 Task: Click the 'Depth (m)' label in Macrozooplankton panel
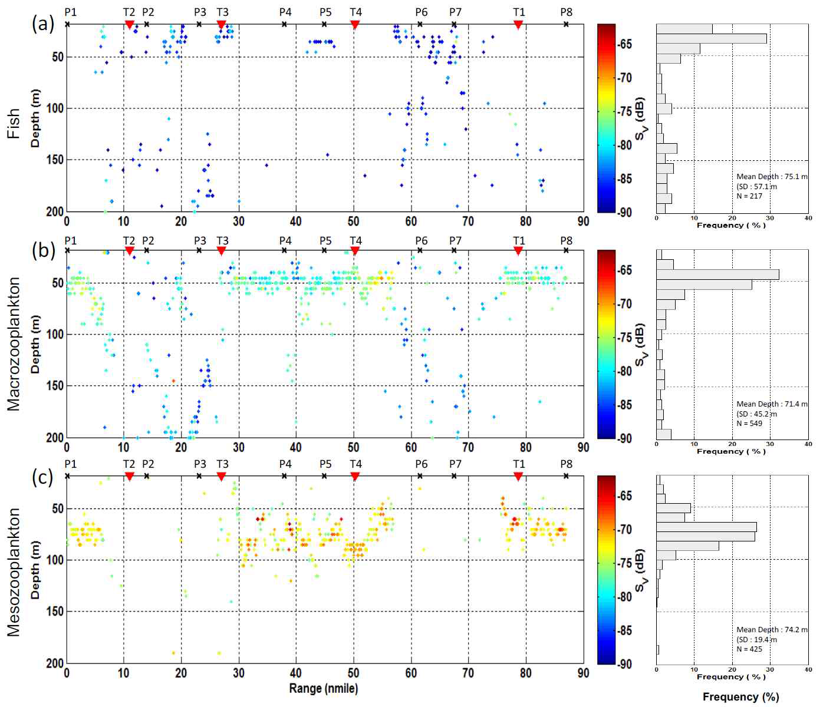point(35,345)
